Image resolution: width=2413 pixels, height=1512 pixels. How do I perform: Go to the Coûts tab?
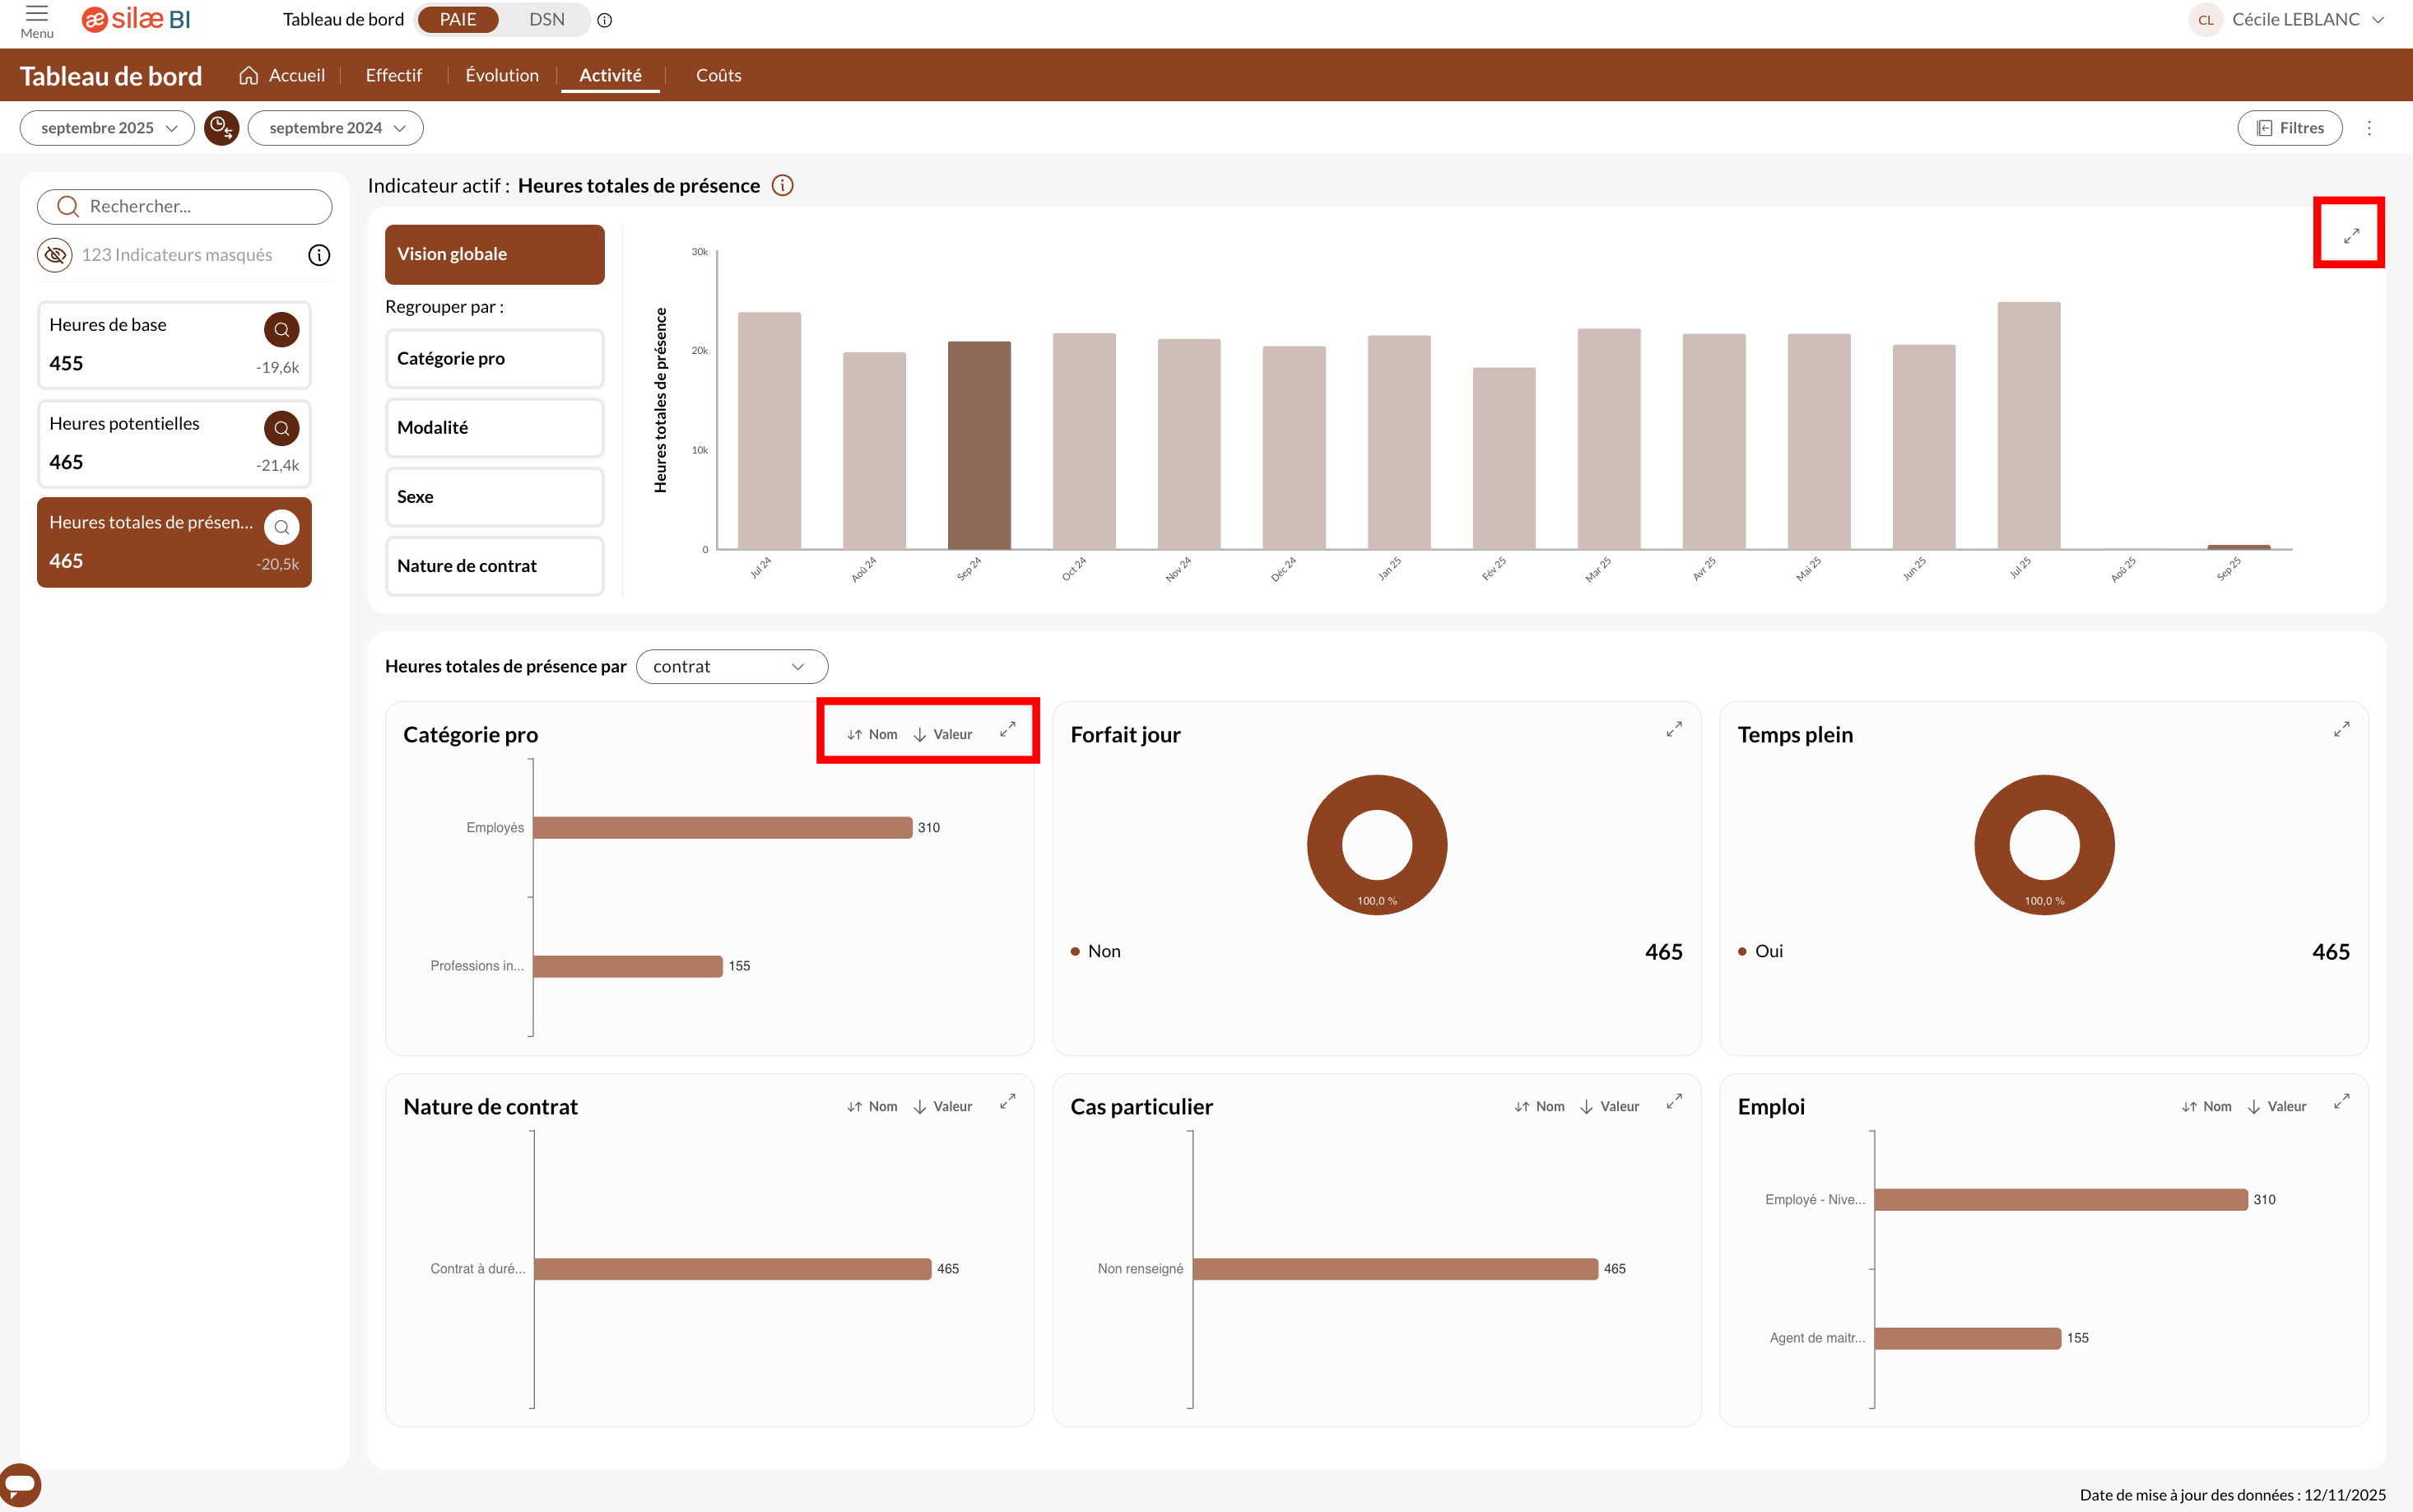pyautogui.click(x=718, y=76)
